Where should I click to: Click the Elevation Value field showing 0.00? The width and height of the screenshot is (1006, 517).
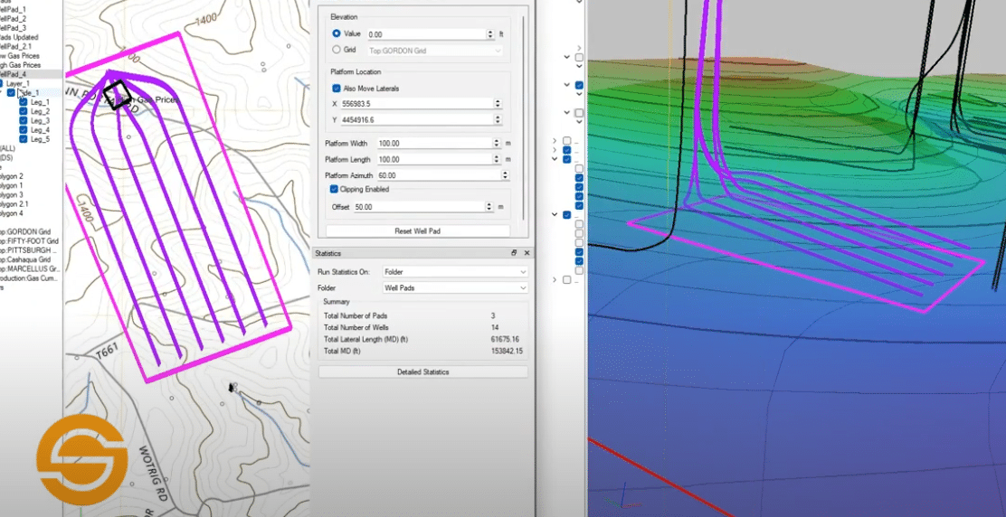pyautogui.click(x=426, y=34)
